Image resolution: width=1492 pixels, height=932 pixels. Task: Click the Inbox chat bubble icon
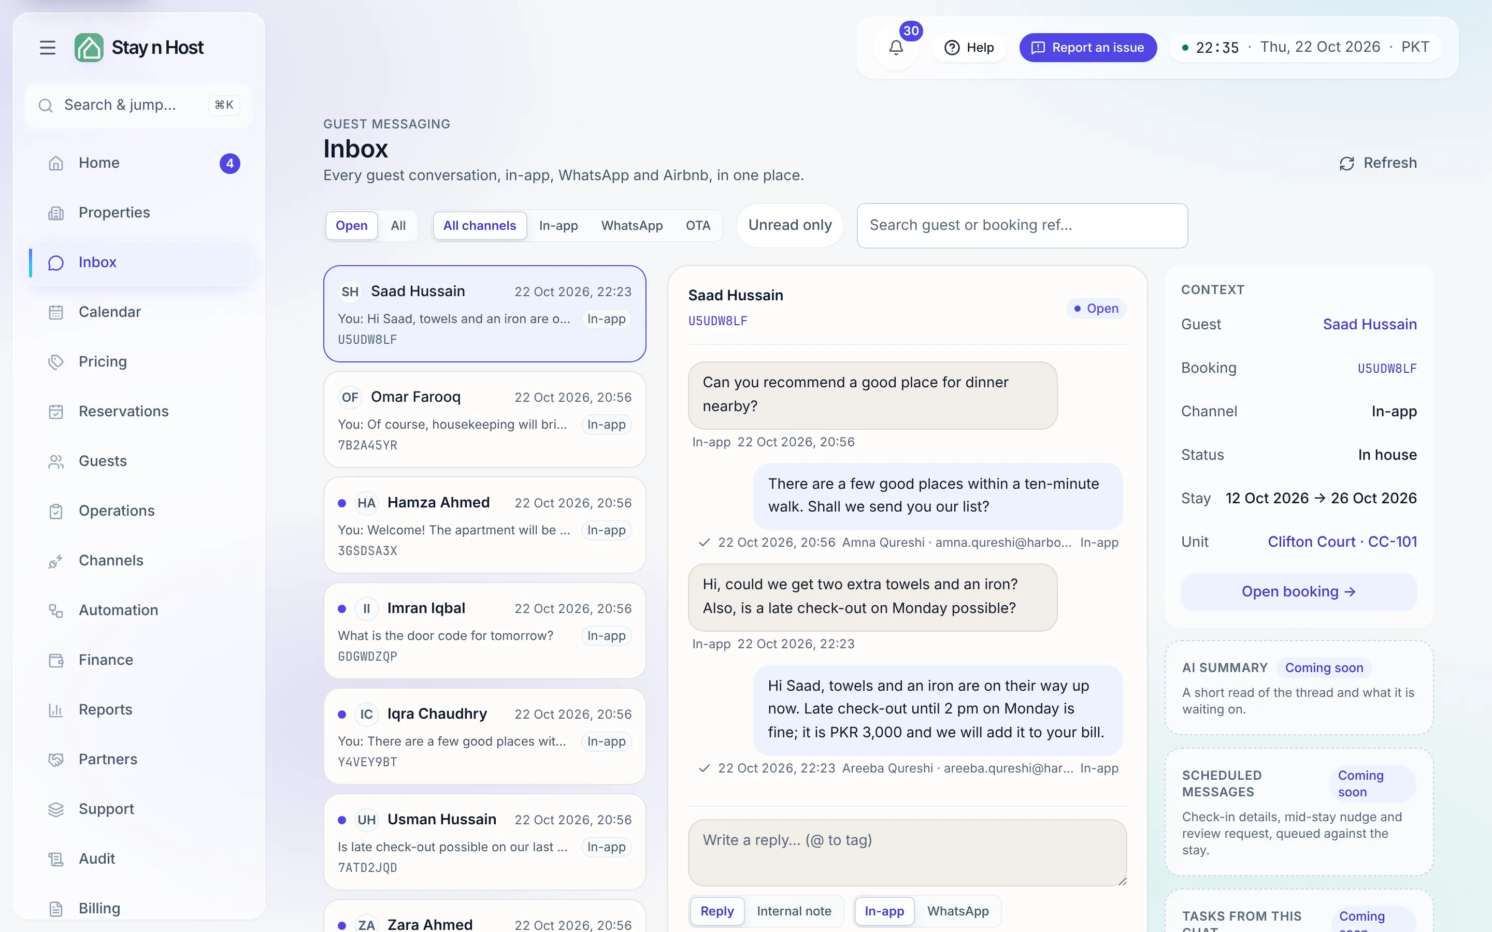tap(56, 263)
